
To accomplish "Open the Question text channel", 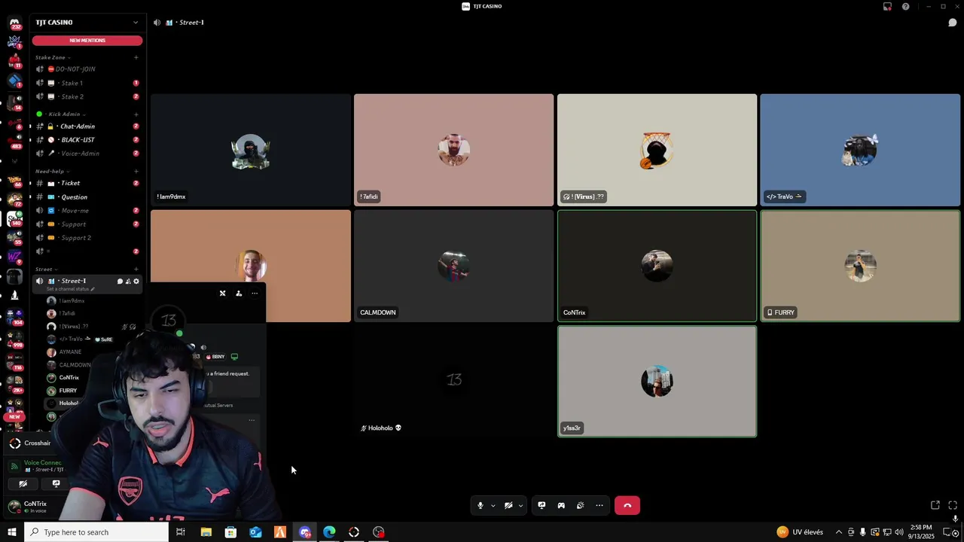I will click(x=87, y=197).
